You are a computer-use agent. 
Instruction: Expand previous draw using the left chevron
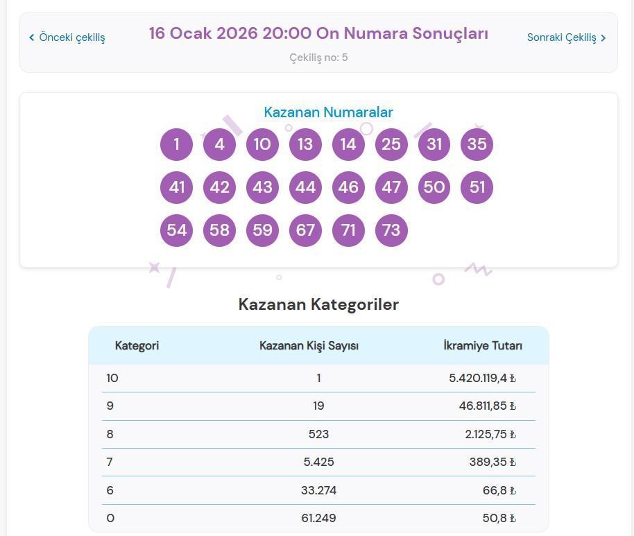pyautogui.click(x=31, y=37)
